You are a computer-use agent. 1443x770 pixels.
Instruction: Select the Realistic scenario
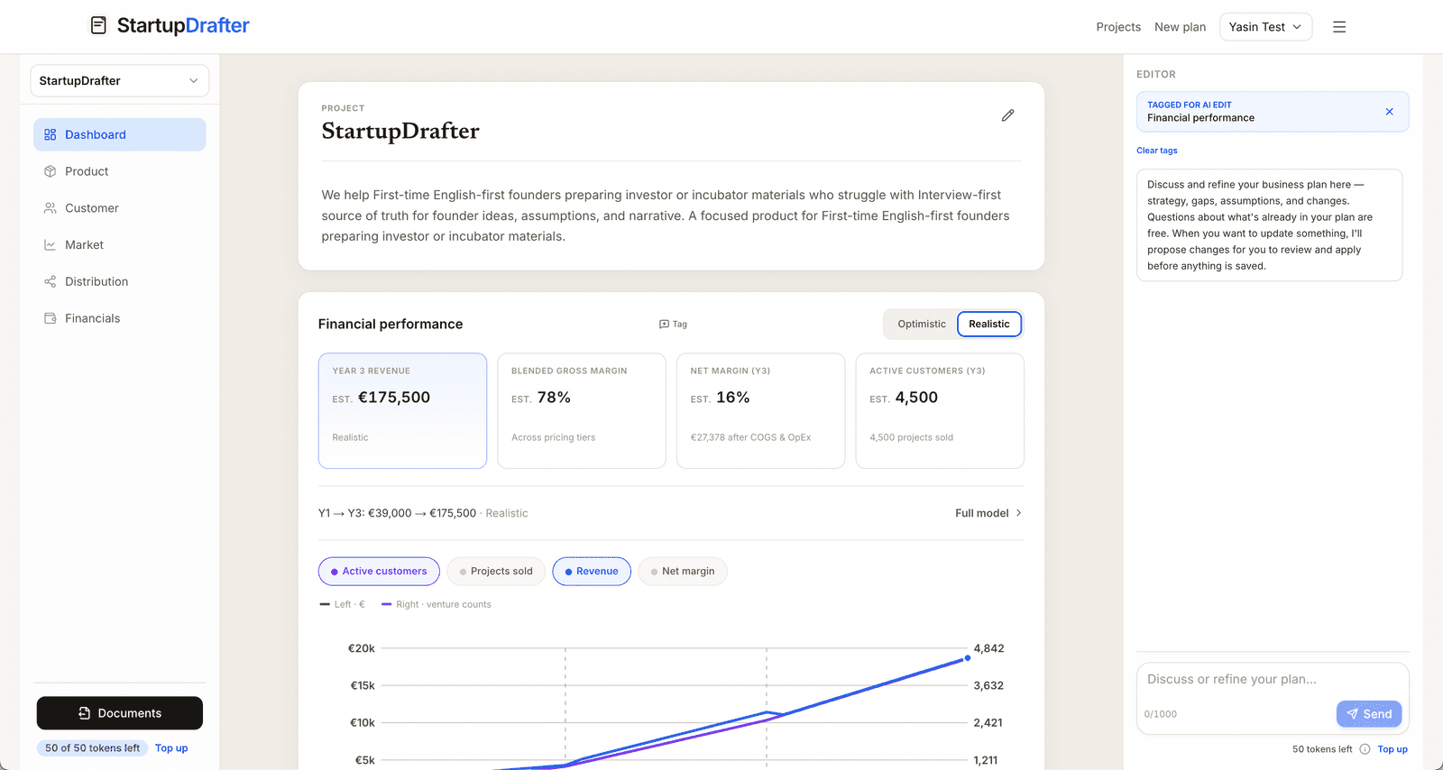(x=989, y=324)
